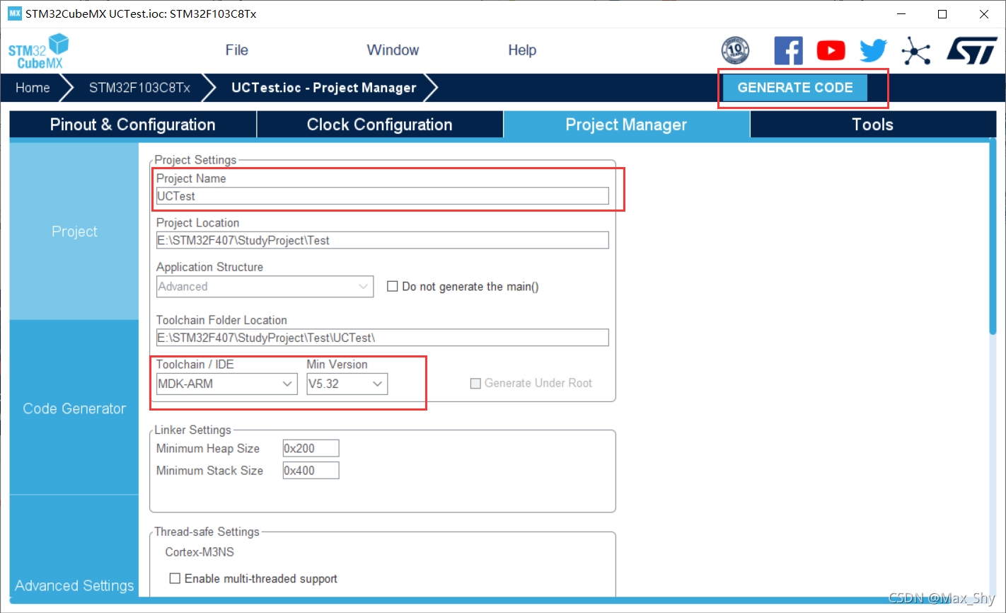Click the STM32F103C8Tx breadcrumb
The image size is (1006, 613).
pos(139,88)
